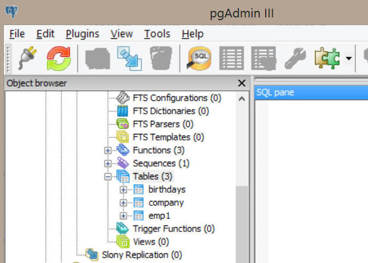Select the Tables (3) tree item
Image resolution: width=368 pixels, height=263 pixels.
[152, 176]
